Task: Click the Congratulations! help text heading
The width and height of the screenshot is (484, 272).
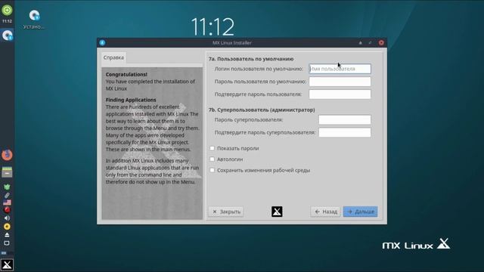Action: pos(126,74)
